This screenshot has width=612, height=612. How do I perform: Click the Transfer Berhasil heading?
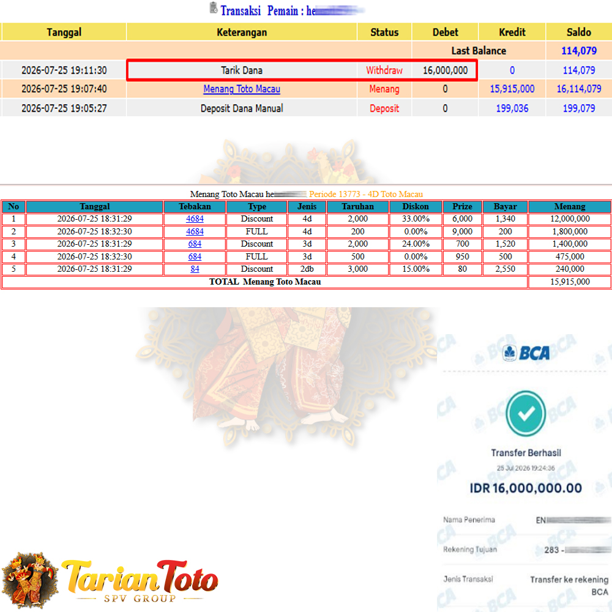[x=526, y=453]
